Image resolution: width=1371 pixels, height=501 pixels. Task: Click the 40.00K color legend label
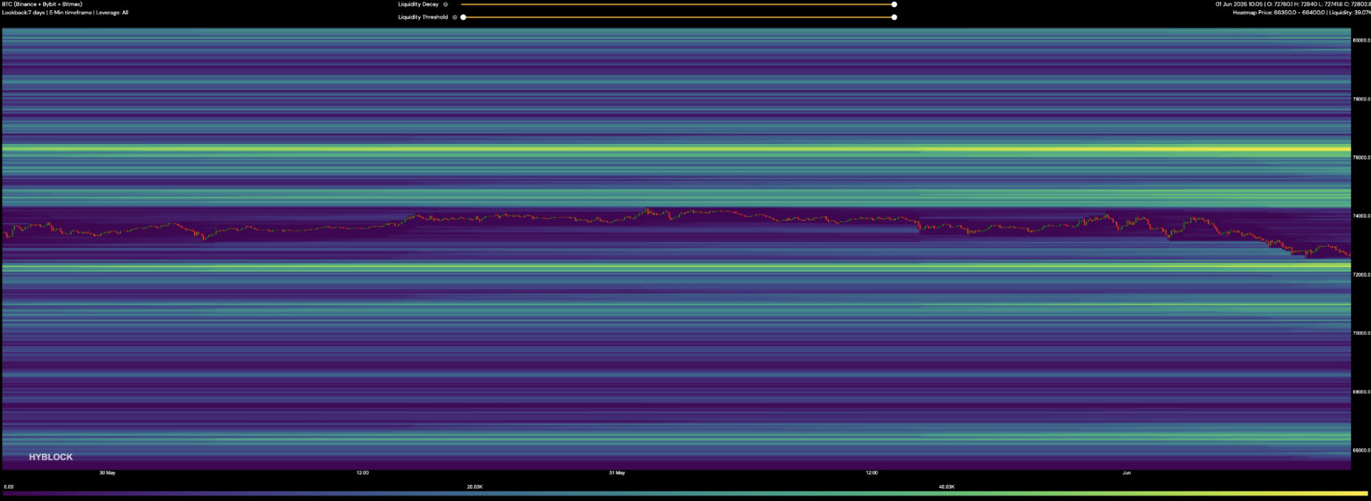(x=946, y=487)
